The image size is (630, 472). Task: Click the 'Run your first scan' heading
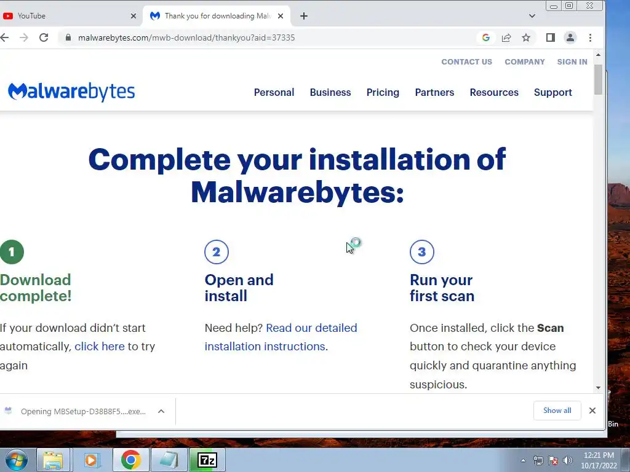(x=442, y=288)
